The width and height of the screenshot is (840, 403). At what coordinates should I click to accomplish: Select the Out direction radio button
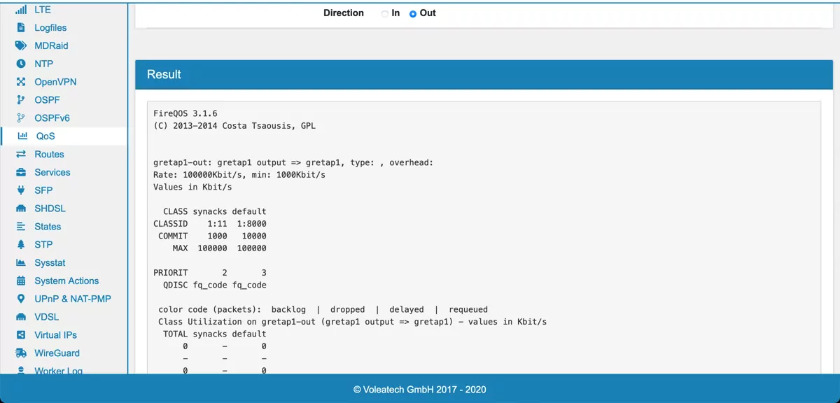coord(413,14)
